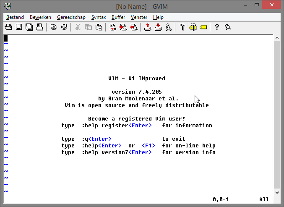Click the text 'version 7.4.205'
This screenshot has width=284, height=207.
pyautogui.click(x=137, y=92)
